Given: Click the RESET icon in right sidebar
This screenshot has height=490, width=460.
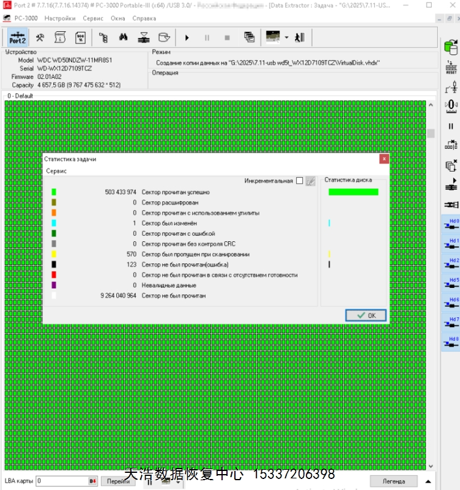Looking at the screenshot, I should coord(451,67).
